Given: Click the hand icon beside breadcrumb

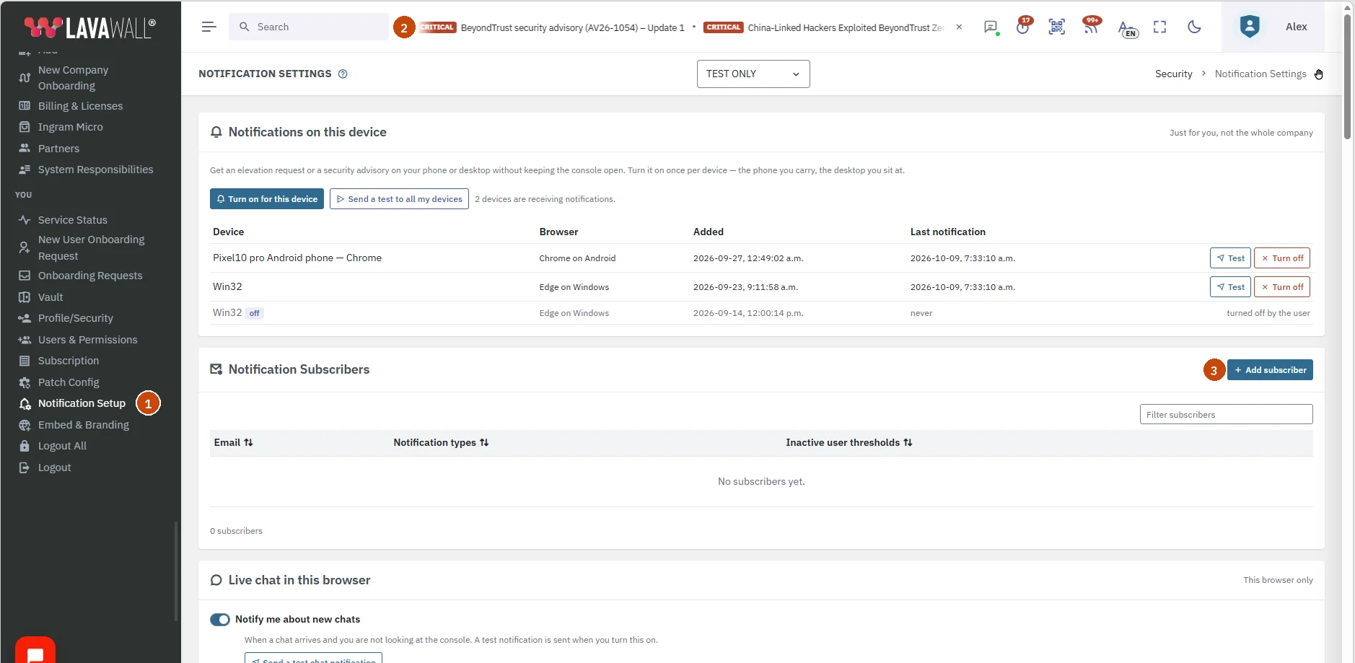Looking at the screenshot, I should [x=1318, y=74].
